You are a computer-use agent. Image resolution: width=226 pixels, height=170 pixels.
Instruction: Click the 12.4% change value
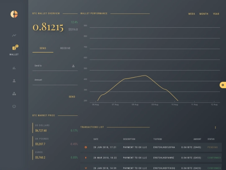click(x=74, y=22)
